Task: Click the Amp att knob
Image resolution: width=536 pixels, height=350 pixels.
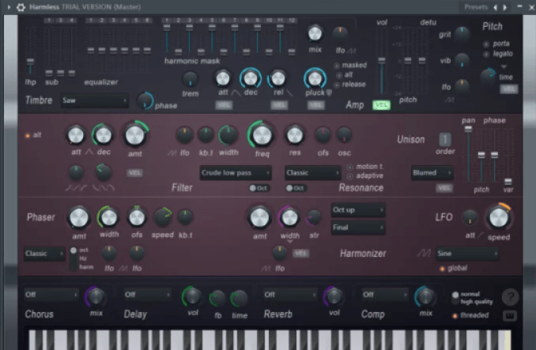Action: pyautogui.click(x=223, y=78)
